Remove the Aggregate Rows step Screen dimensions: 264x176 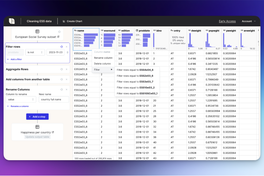67,69
